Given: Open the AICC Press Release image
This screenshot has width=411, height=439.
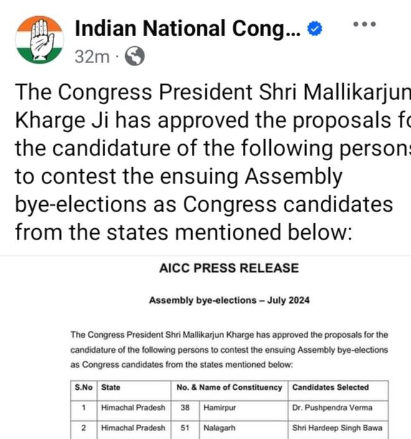Looking at the screenshot, I should pos(229,349).
